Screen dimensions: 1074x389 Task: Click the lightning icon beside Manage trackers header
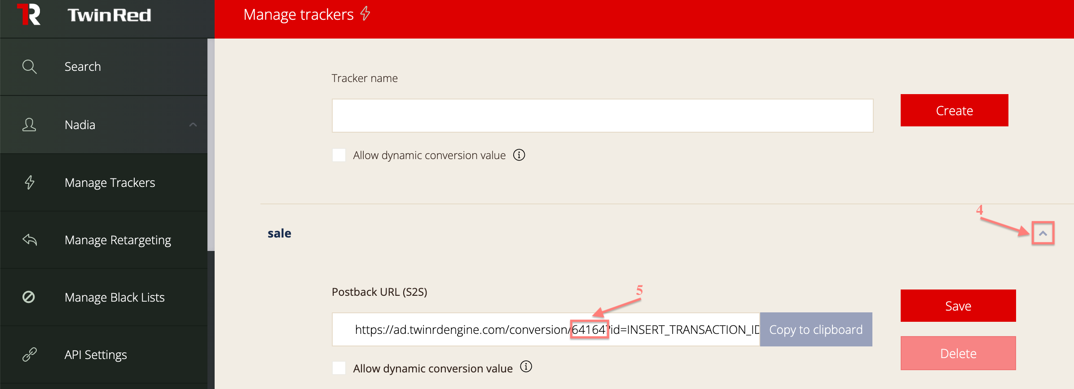coord(365,13)
